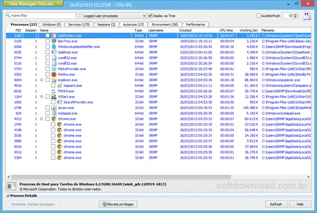Image resolution: width=317 pixels, height=213 pixels.
Task: Check the SearchProvider.exe process checkbox
Action: [x=53, y=102]
